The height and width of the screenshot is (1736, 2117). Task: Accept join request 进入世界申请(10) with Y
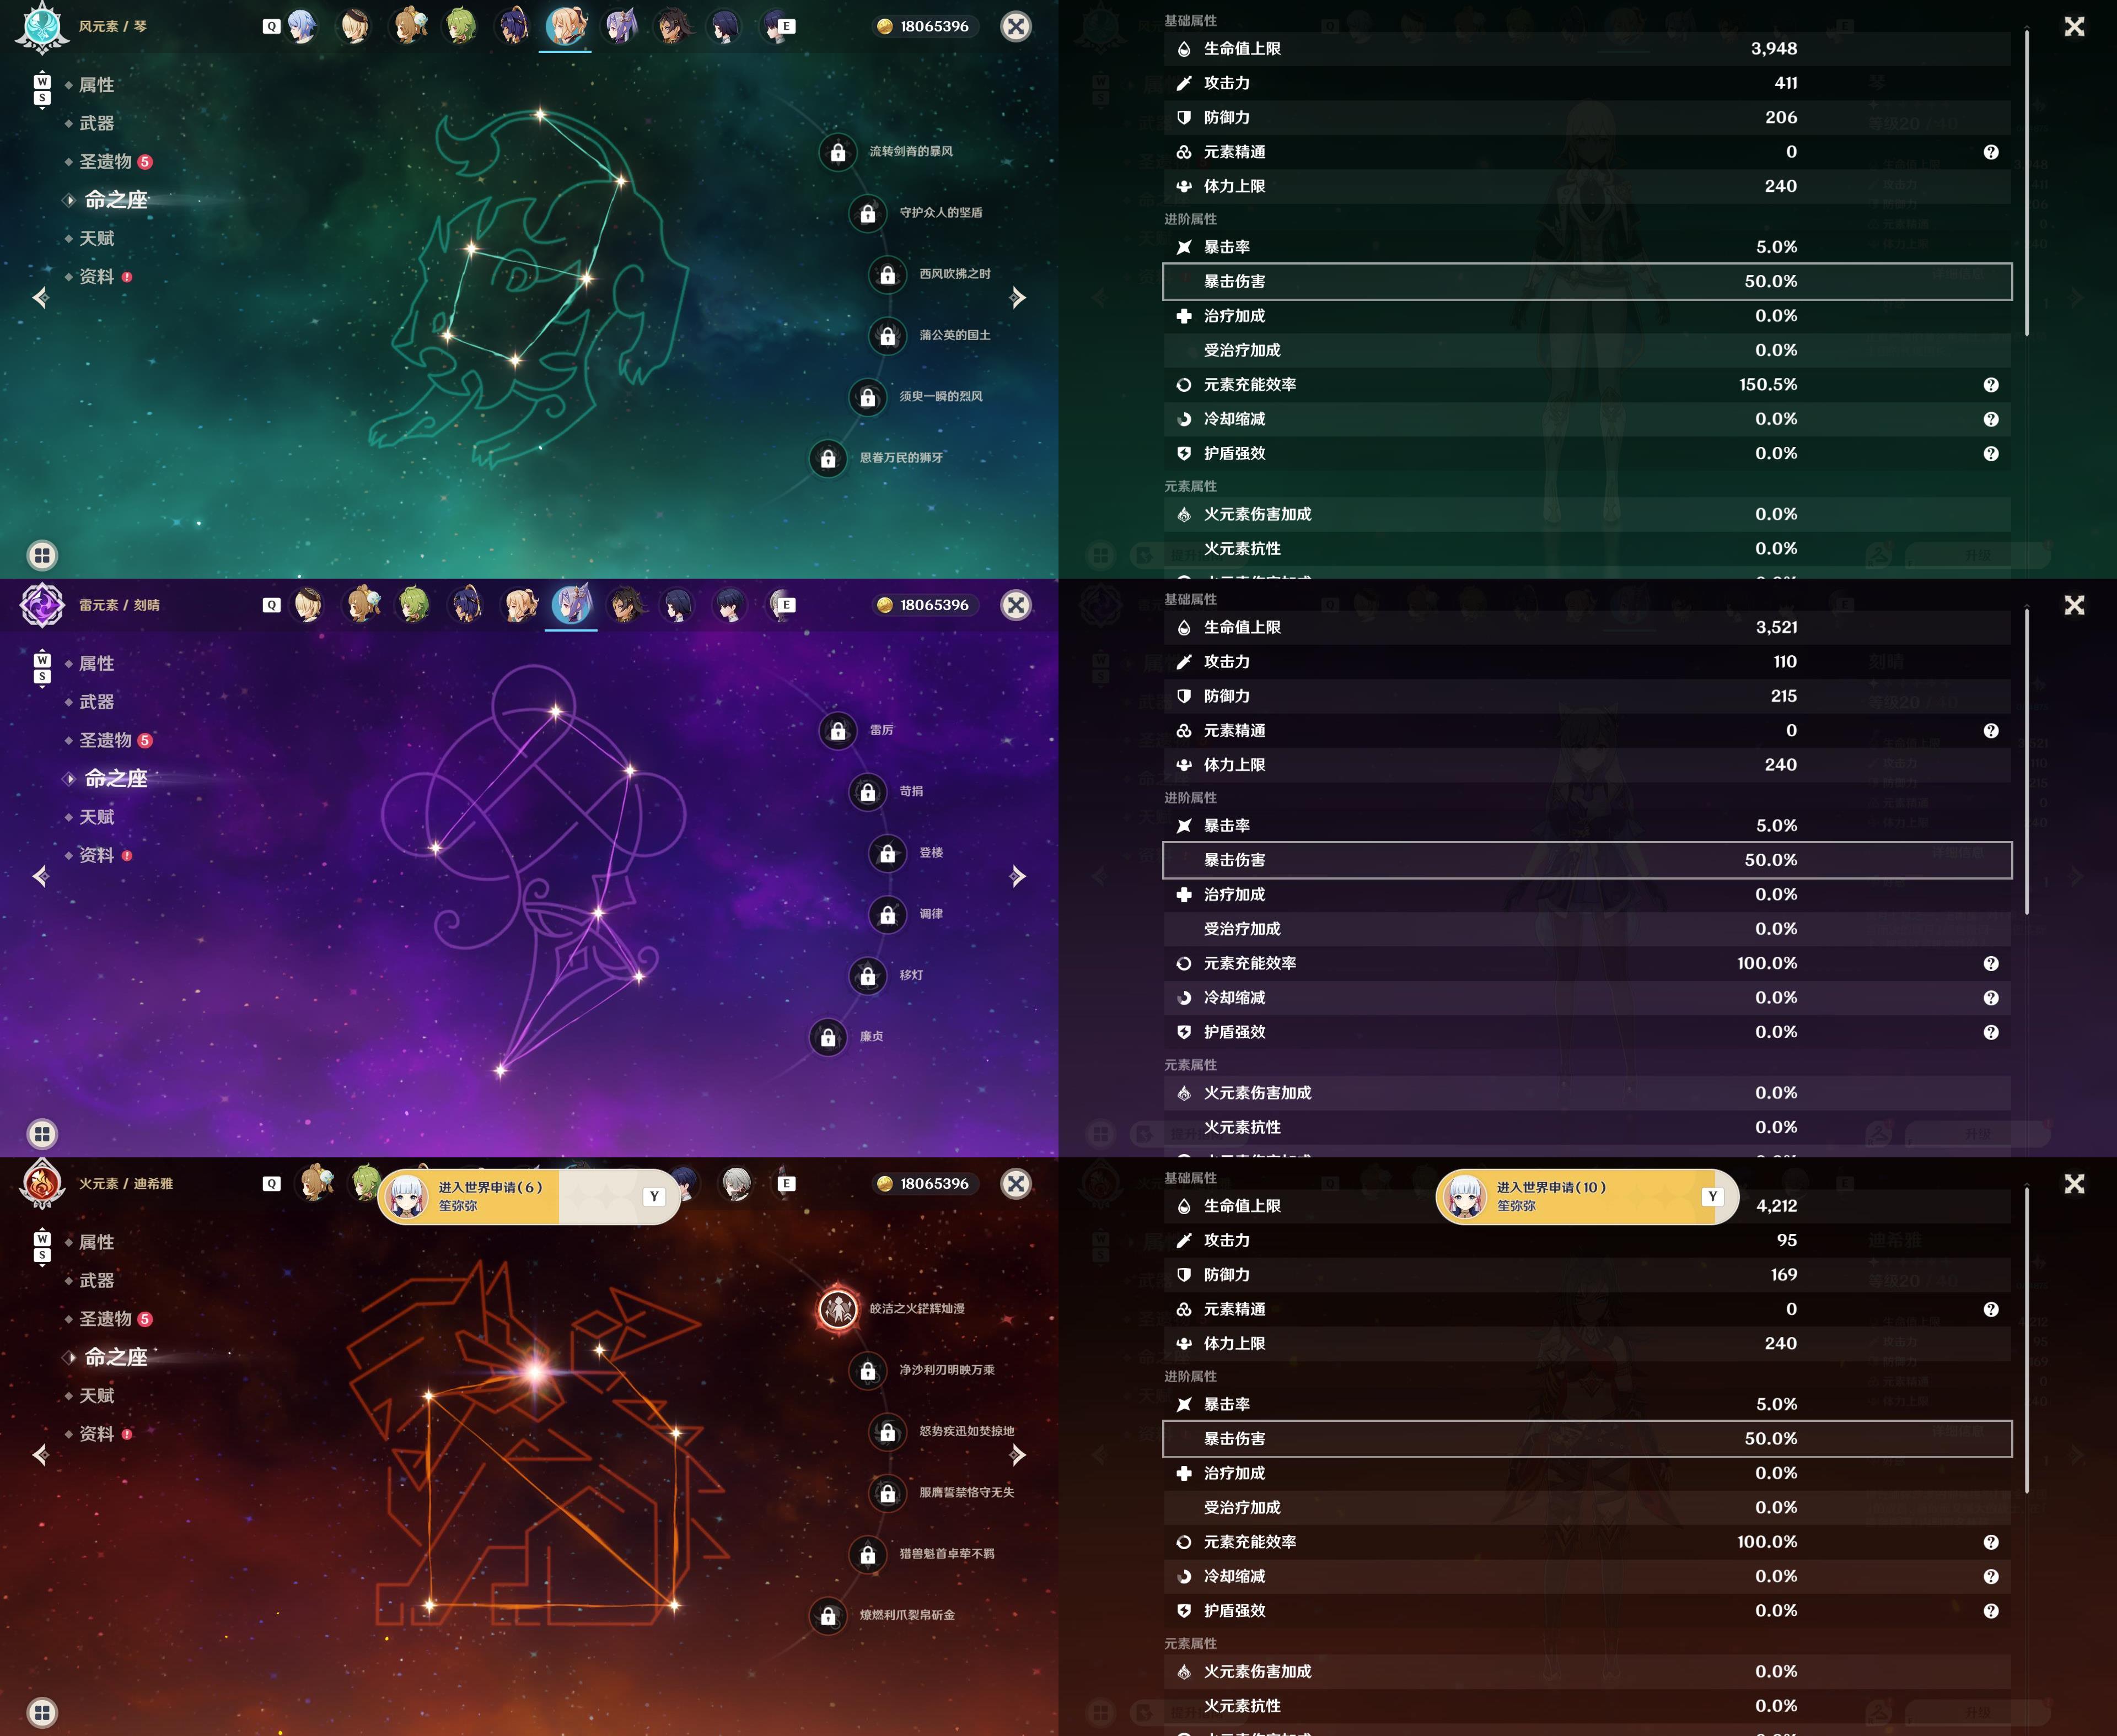pos(1713,1196)
